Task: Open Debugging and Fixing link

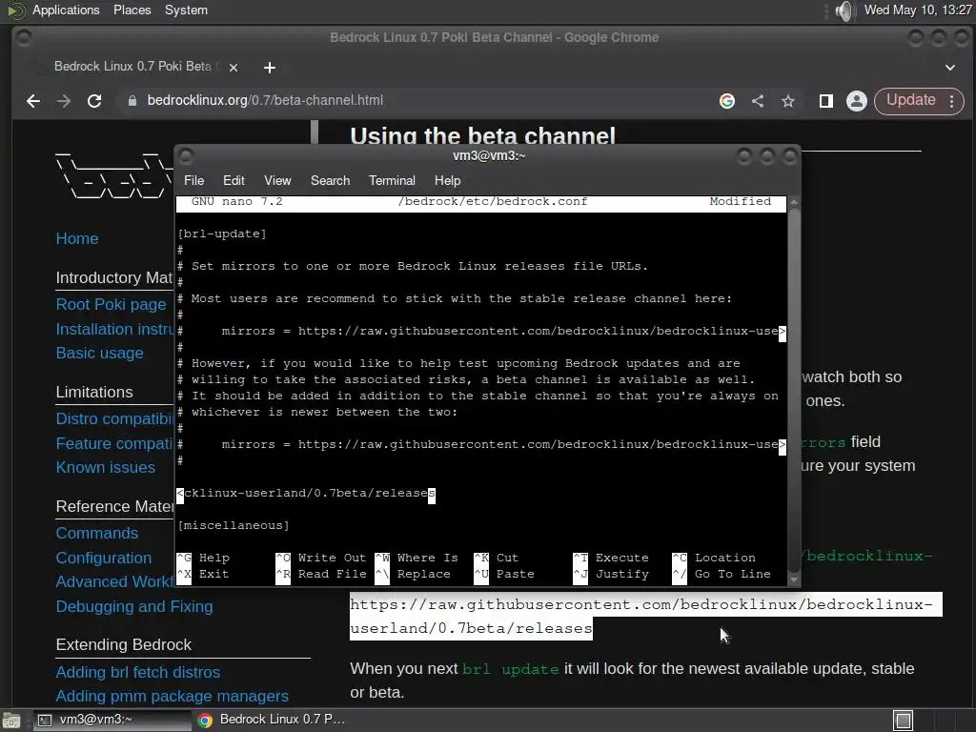Action: click(x=134, y=606)
